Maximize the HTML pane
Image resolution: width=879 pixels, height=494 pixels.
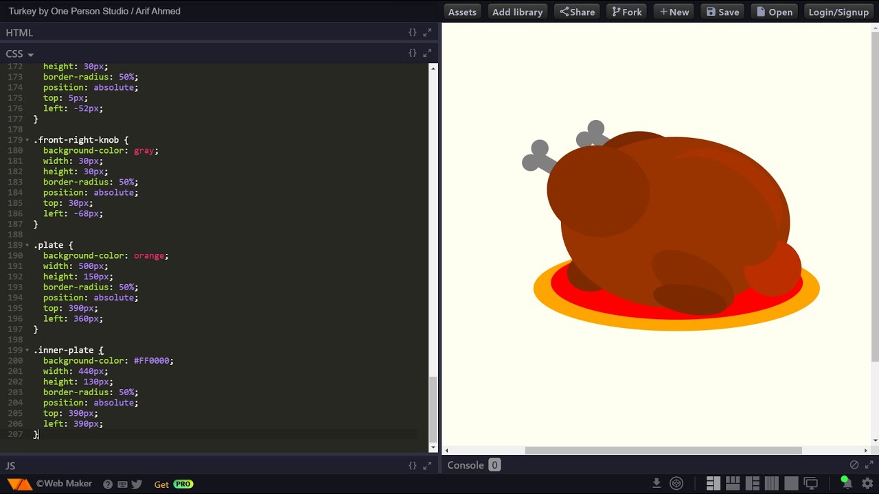[x=427, y=32]
